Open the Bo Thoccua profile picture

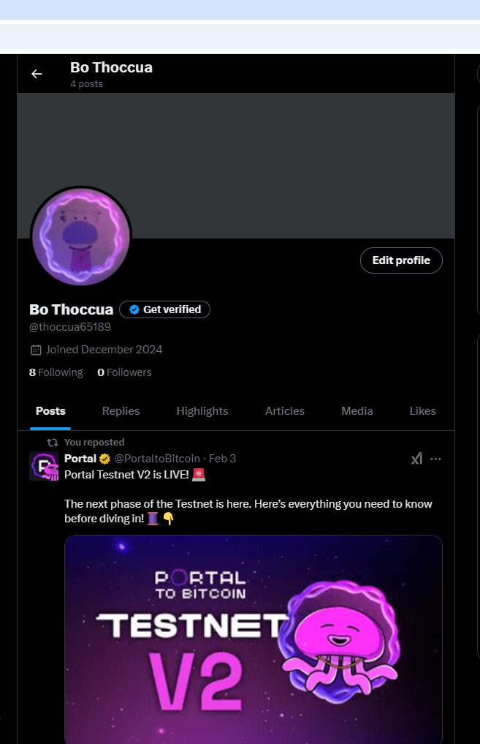coord(81,236)
